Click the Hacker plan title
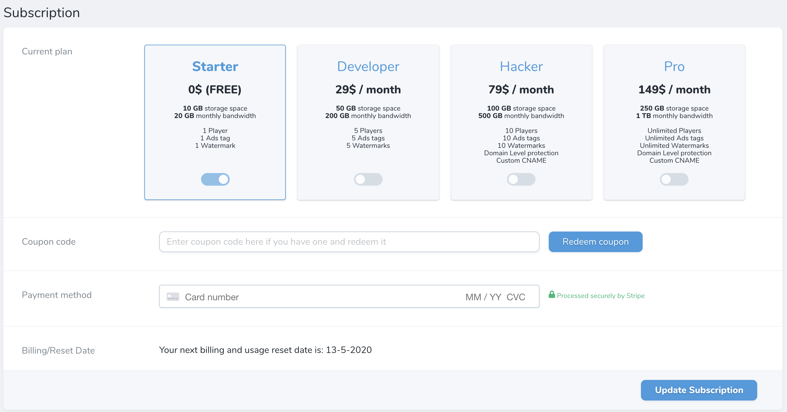This screenshot has height=412, width=787. [521, 66]
